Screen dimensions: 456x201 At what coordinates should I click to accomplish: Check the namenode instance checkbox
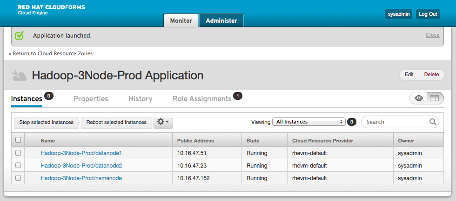(x=18, y=178)
